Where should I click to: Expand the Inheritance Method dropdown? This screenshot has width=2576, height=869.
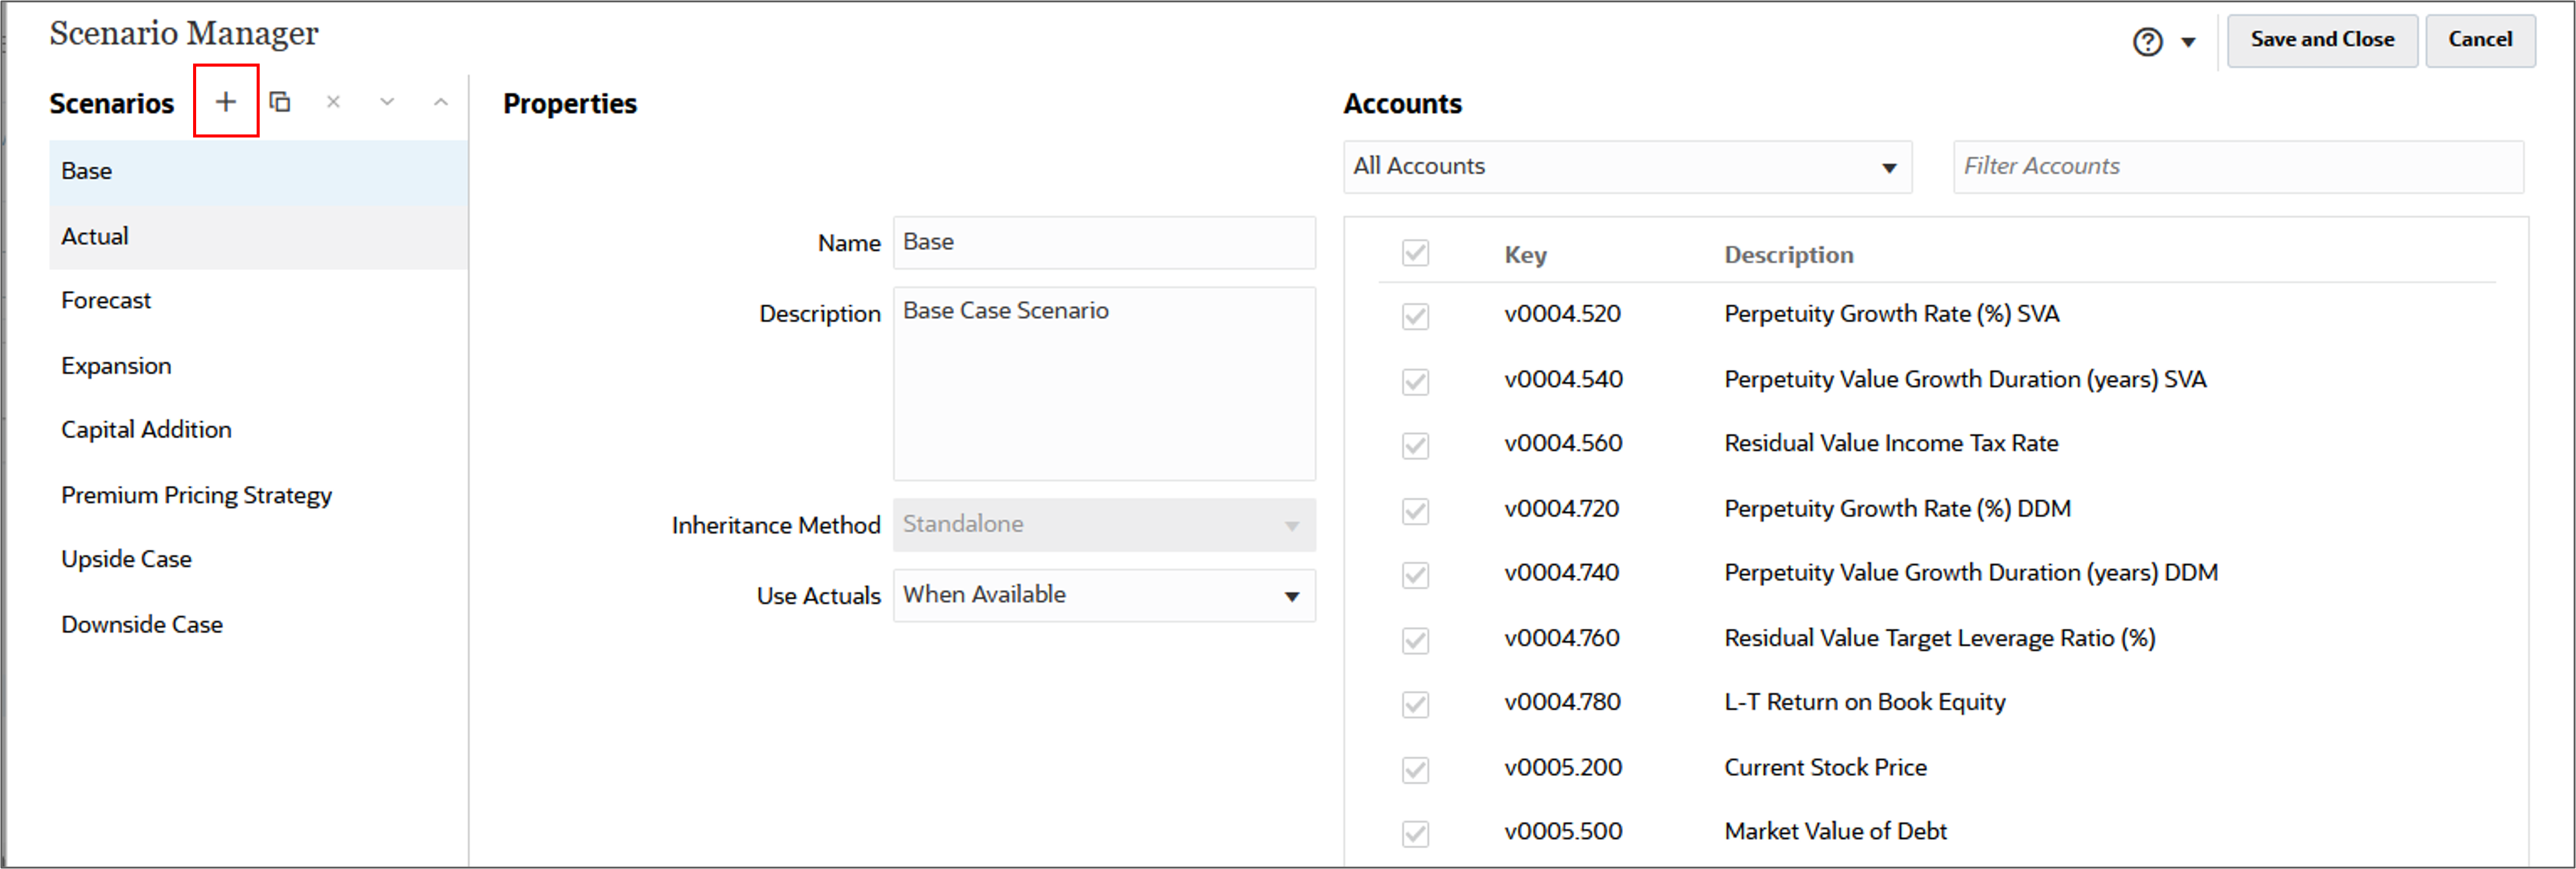click(1292, 524)
